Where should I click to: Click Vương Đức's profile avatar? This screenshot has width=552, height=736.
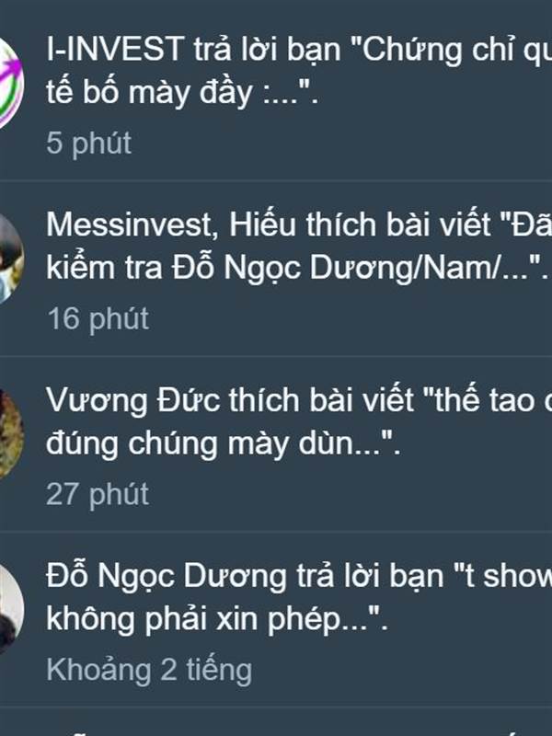9,434
